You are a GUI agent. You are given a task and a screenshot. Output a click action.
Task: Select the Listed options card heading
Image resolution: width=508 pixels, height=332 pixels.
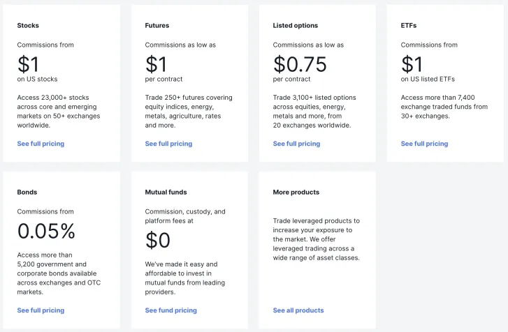tap(296, 26)
